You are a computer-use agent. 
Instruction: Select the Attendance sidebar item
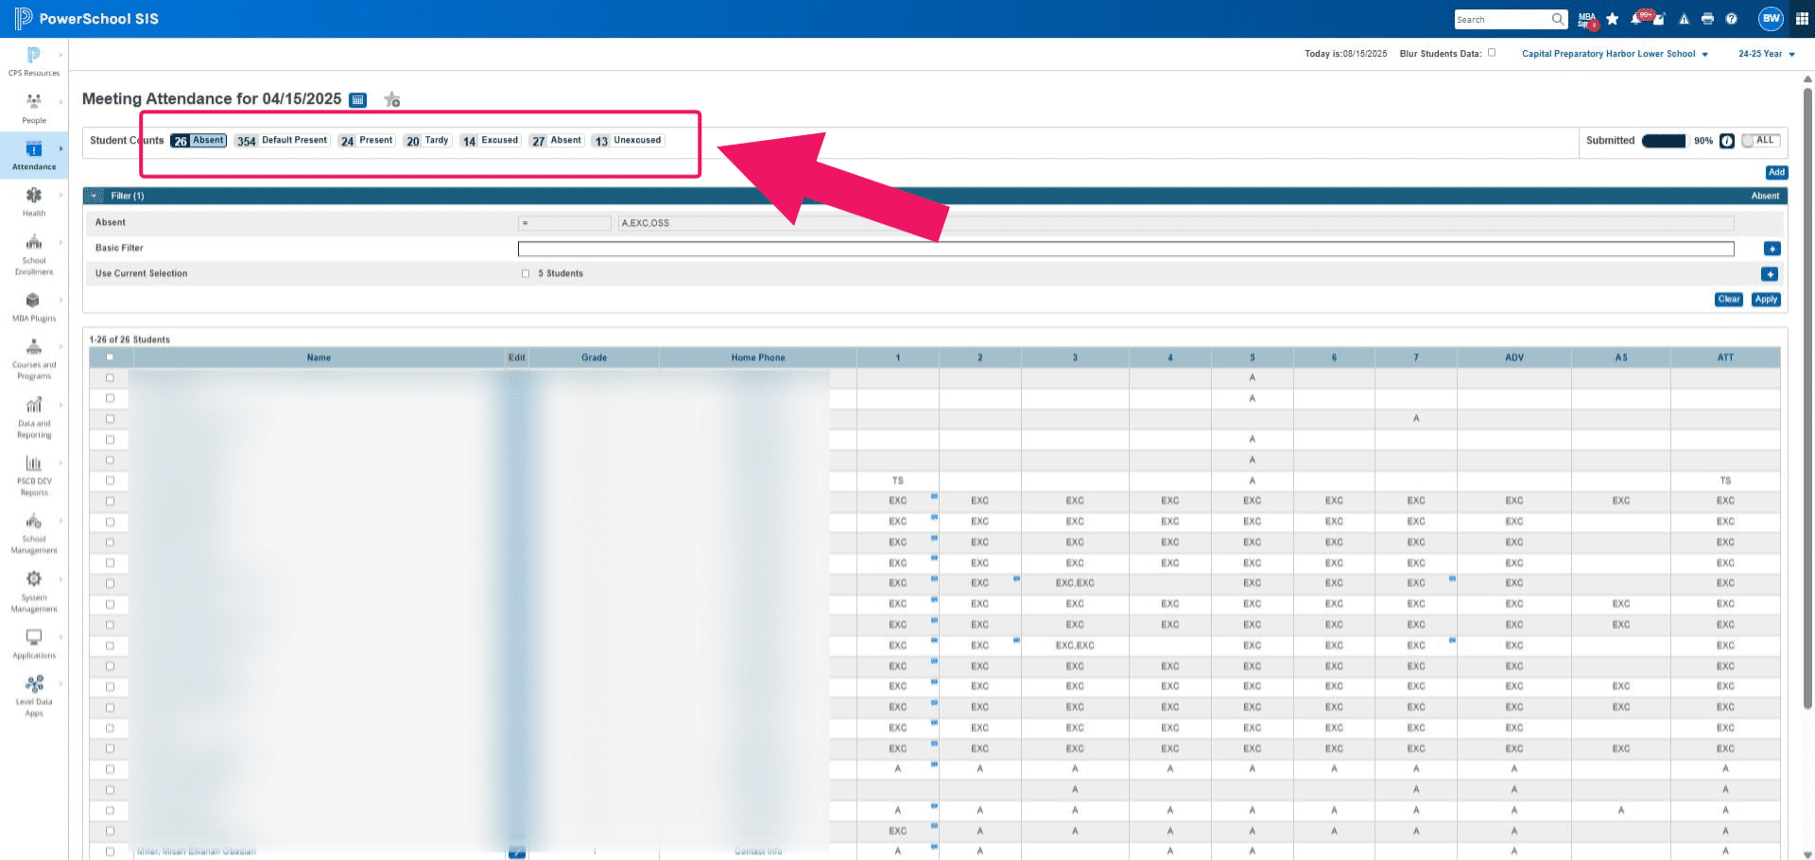pos(34,155)
